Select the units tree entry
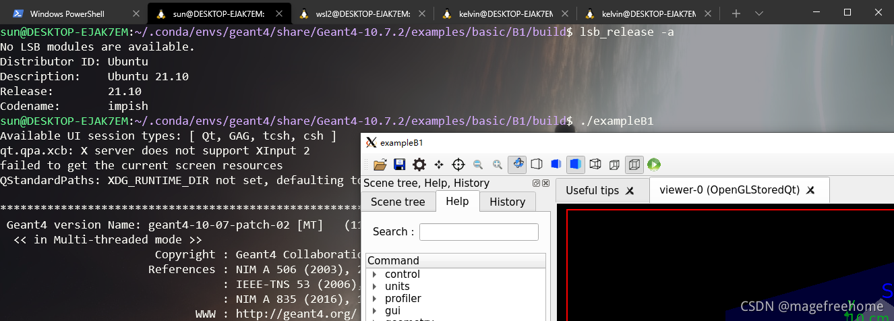The height and width of the screenshot is (321, 894). coord(397,287)
